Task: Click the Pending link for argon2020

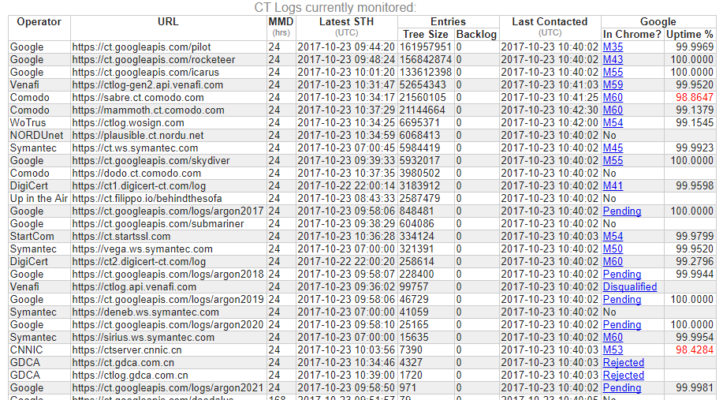Action: tap(622, 325)
